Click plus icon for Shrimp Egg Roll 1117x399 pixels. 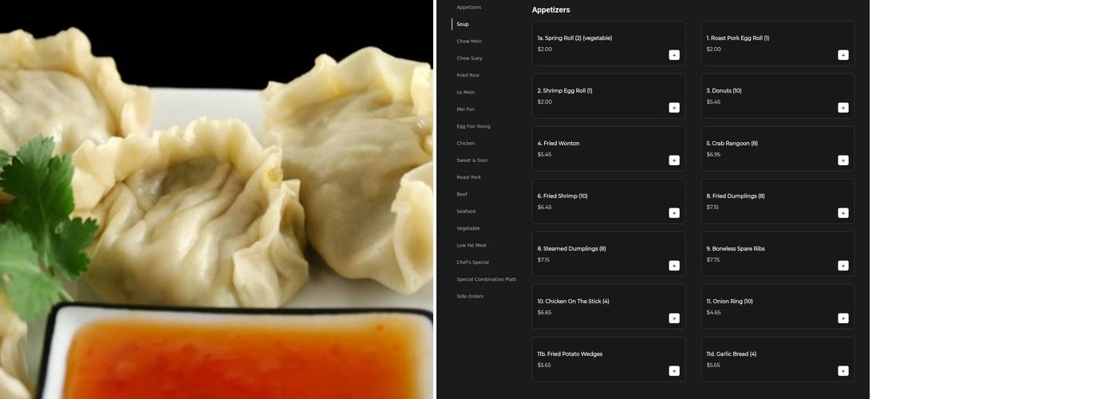[x=674, y=108]
